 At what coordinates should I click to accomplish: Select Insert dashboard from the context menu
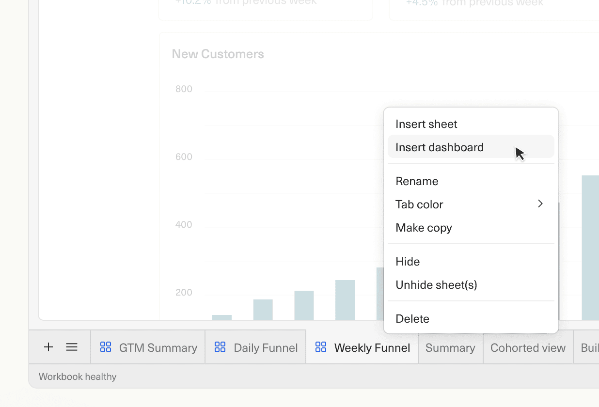pos(439,147)
